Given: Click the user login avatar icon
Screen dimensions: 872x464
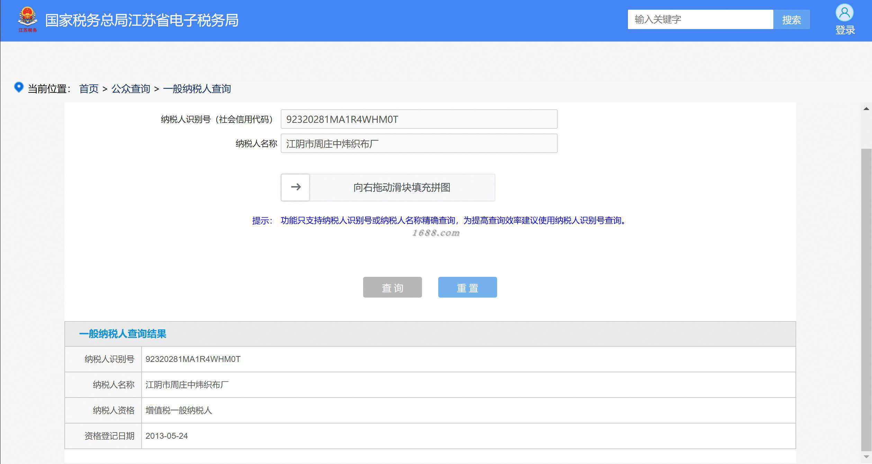Looking at the screenshot, I should (x=845, y=13).
